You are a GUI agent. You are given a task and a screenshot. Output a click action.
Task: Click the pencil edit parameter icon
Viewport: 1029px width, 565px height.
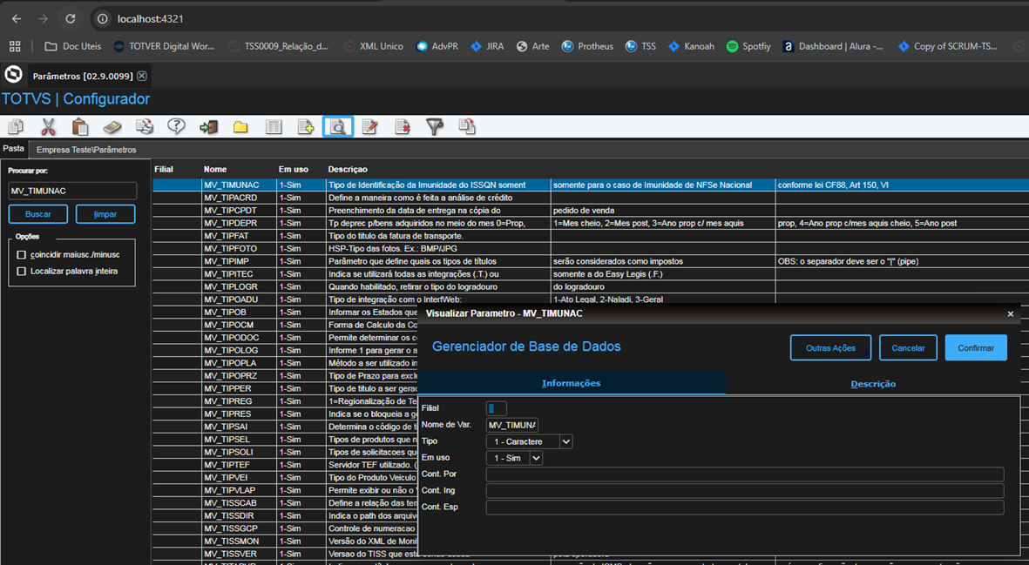click(369, 127)
